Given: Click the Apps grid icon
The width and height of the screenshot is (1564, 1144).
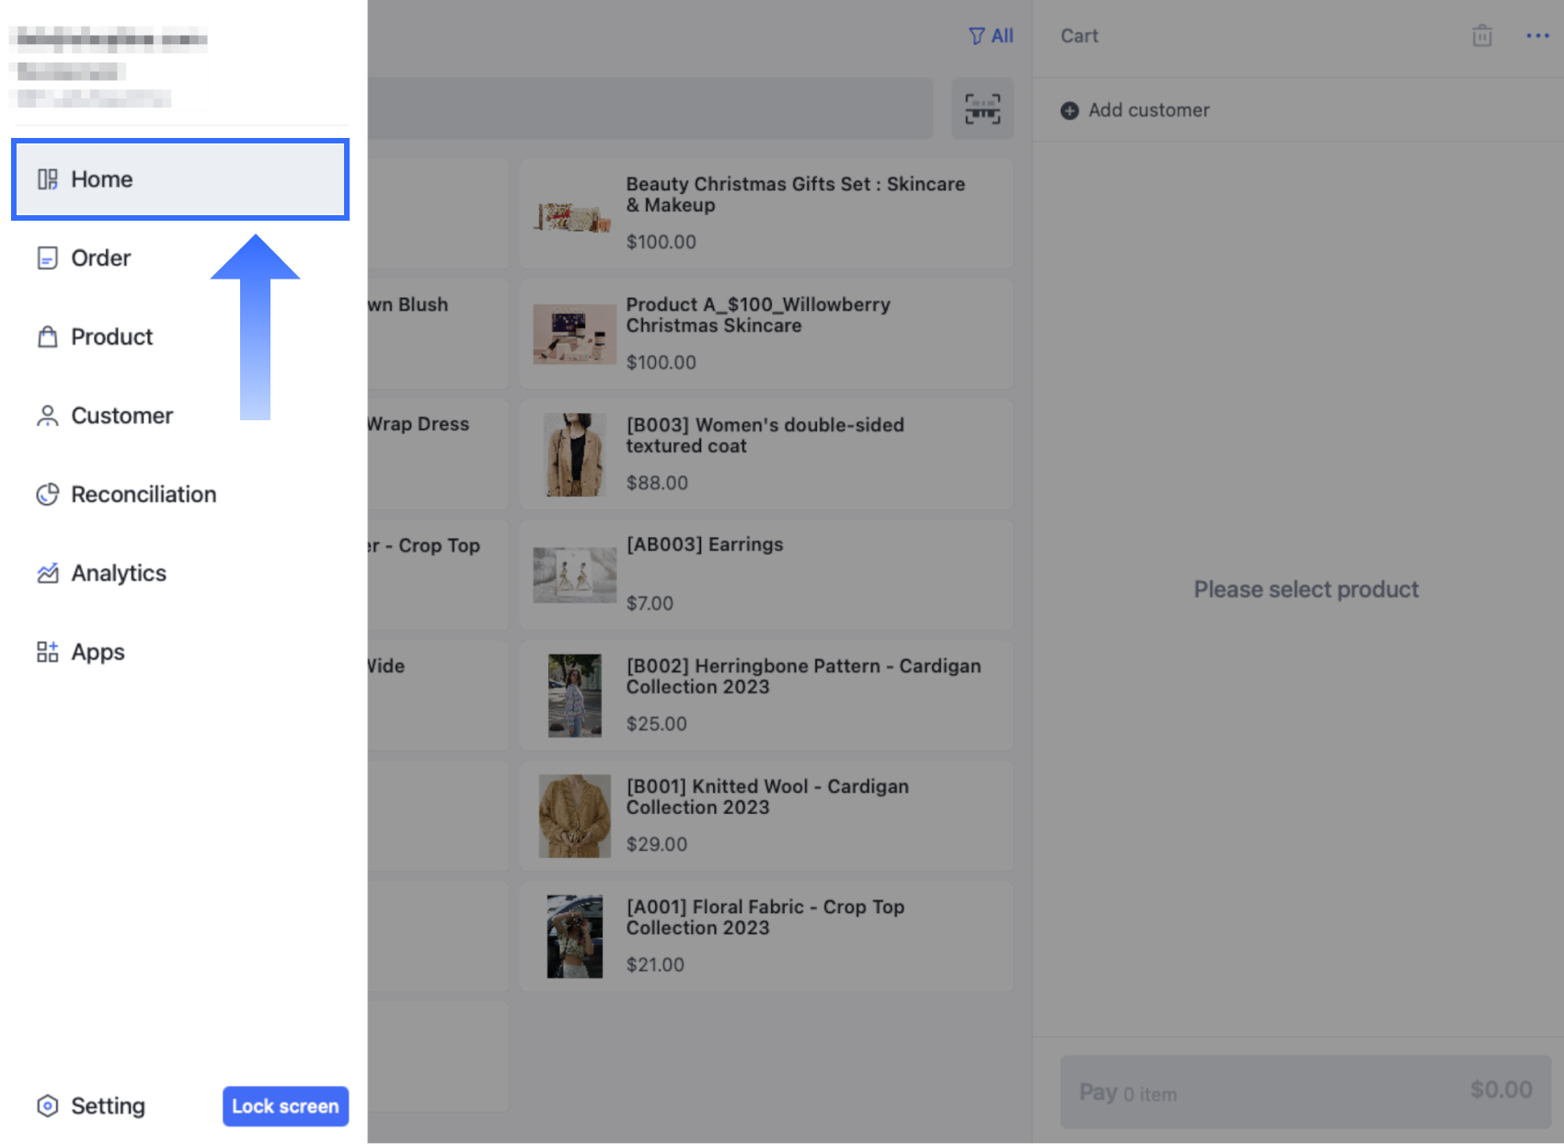Looking at the screenshot, I should point(47,652).
